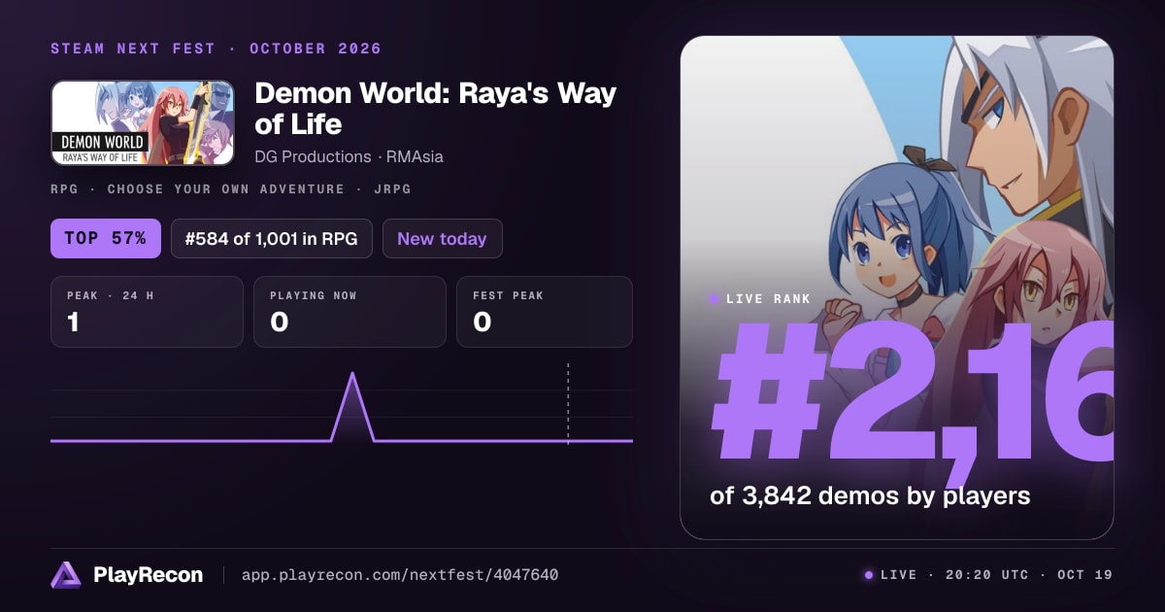Click the title Demon World: Raya's Way of Life
Viewport: 1165px width, 612px height.
point(435,109)
